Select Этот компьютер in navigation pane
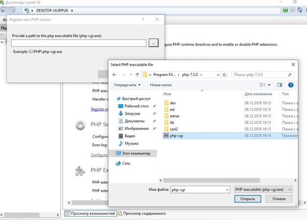 (x=136, y=153)
